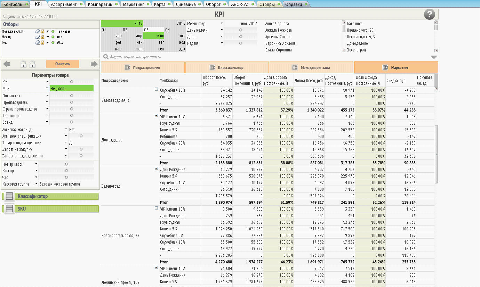The width and height of the screenshot is (480, 287).
Task: Open the help question mark icon
Action: [430, 15]
